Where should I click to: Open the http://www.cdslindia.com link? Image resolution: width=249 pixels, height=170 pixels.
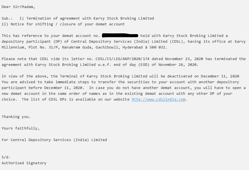click(x=158, y=99)
